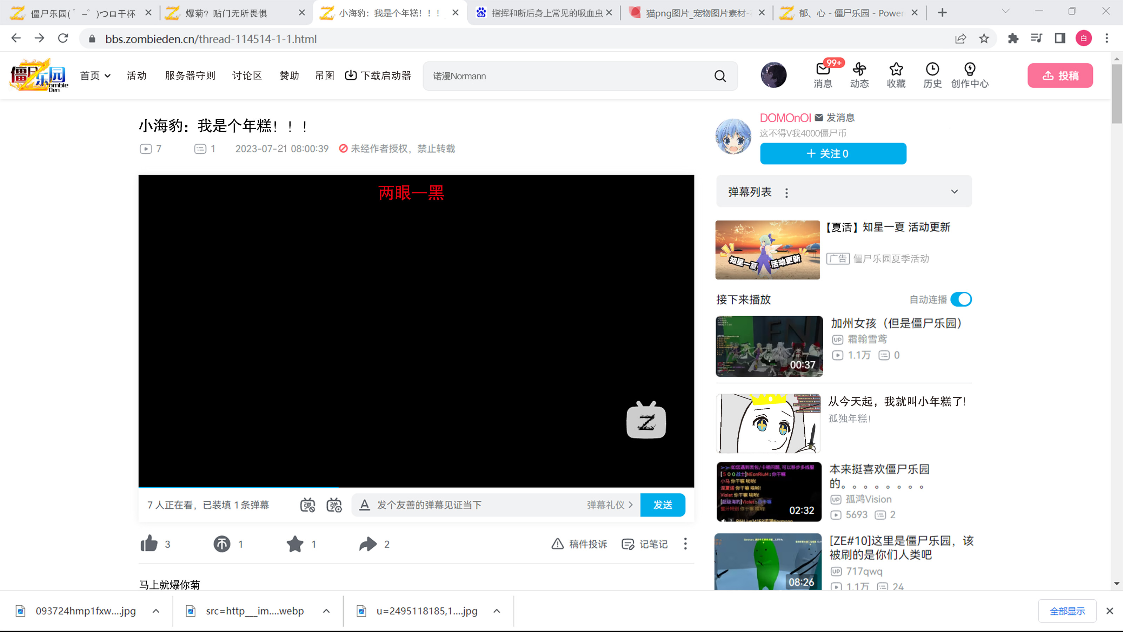The image size is (1123, 632).
Task: Click the 发送 send danmaku button
Action: click(663, 505)
